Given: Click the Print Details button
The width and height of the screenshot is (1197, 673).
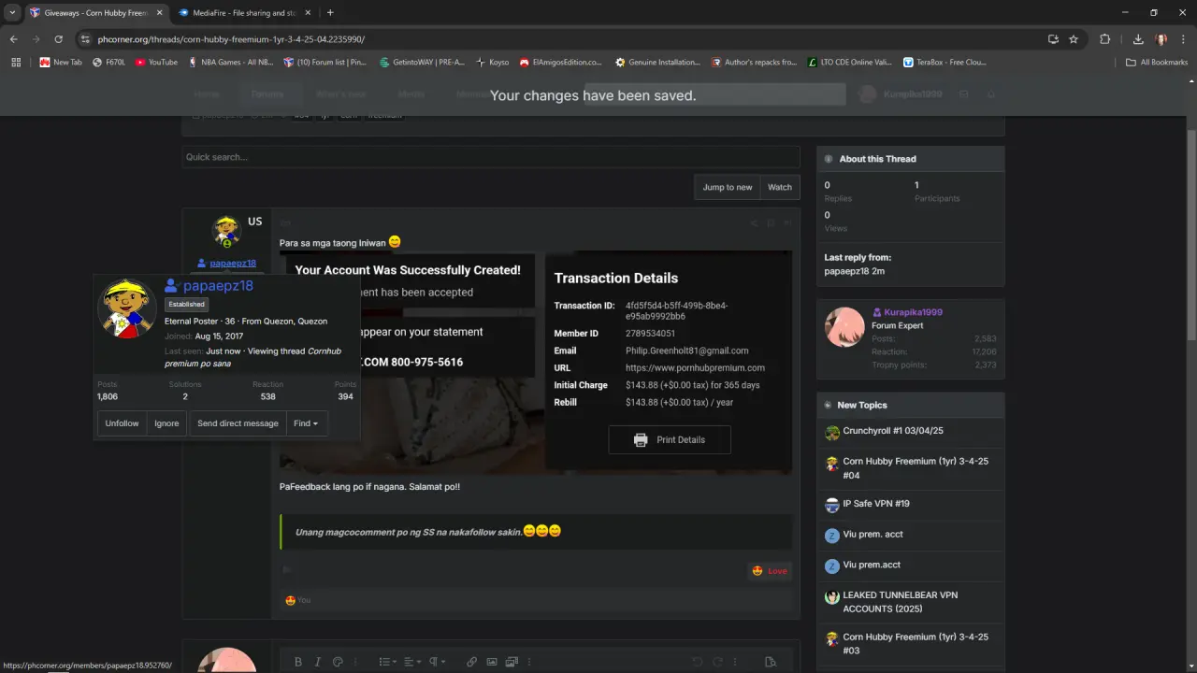Looking at the screenshot, I should [x=670, y=439].
